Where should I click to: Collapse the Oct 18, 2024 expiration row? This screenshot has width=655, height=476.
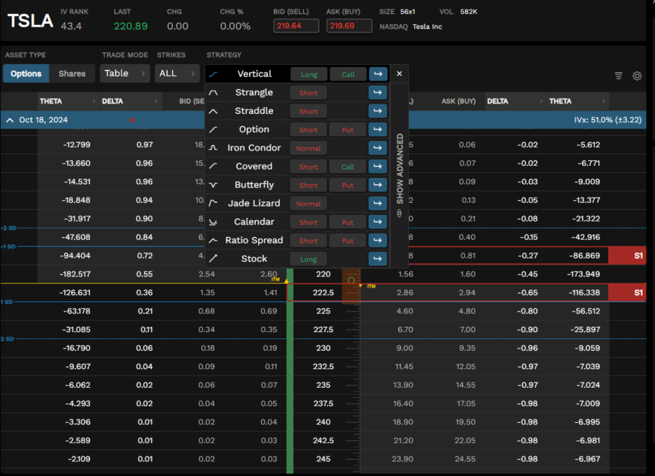pos(9,120)
